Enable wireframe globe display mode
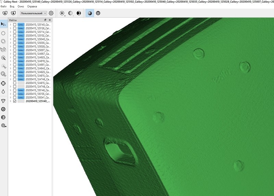 tap(98, 13)
